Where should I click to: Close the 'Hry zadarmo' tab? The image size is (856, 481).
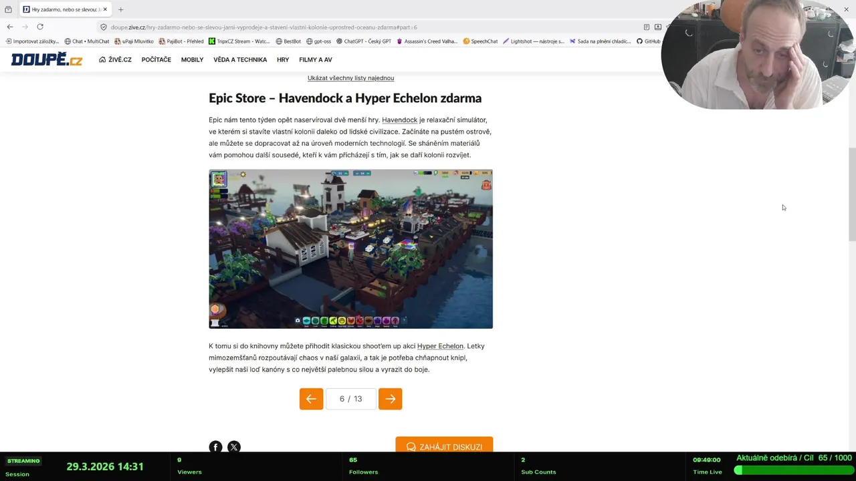(x=105, y=9)
